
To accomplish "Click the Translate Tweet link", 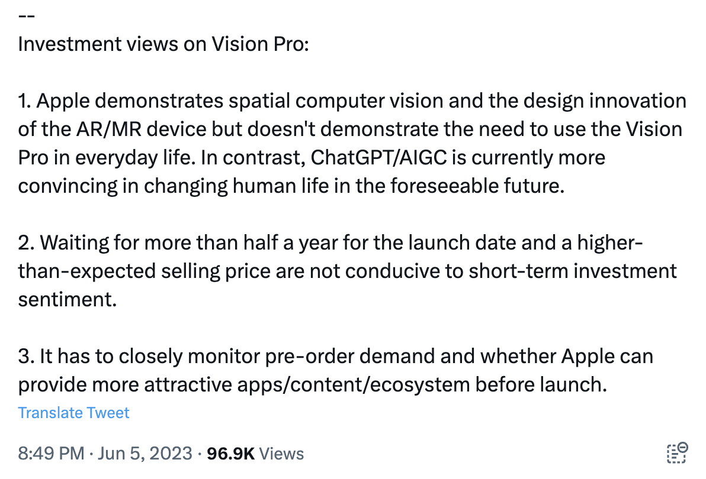I will tap(73, 413).
